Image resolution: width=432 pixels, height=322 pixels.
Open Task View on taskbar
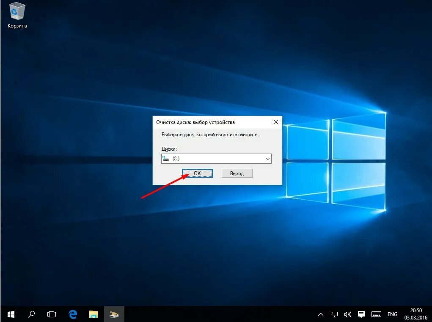[x=52, y=314]
